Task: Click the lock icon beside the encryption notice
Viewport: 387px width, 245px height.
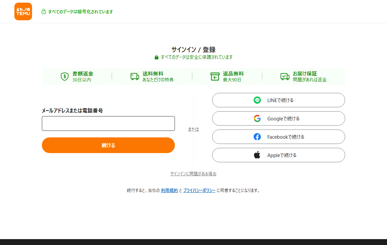Action: point(44,11)
